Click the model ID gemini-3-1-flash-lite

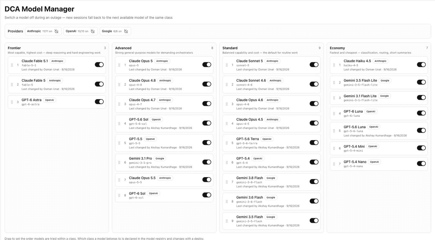pos(361,100)
